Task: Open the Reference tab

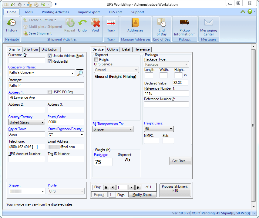Action: pos(142,49)
